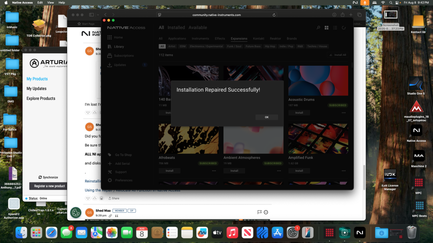433x243 pixels.
Task: Click Safari sidebar toggle icon
Action: pyautogui.click(x=91, y=15)
